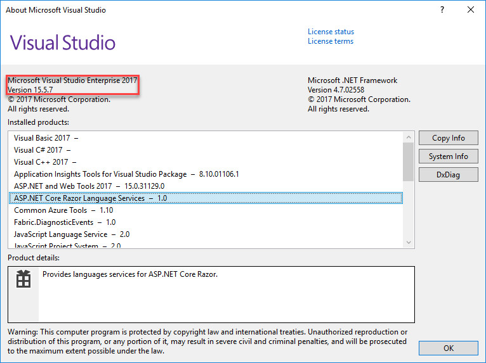Viewport: 486px width, 363px height.
Task: Select ASP.NET and Web Tools 2017 row
Action: pyautogui.click(x=206, y=186)
